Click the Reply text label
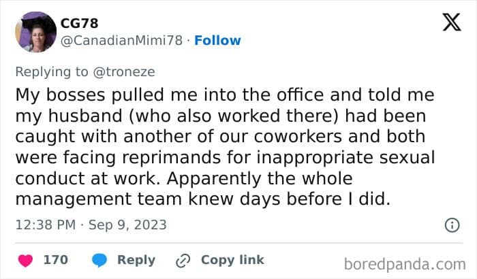 136,260
